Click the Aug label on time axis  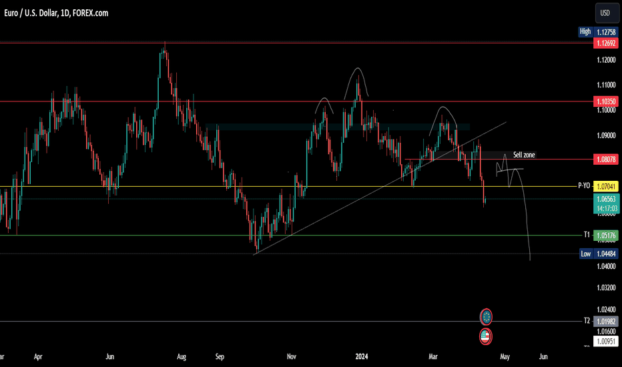point(182,356)
